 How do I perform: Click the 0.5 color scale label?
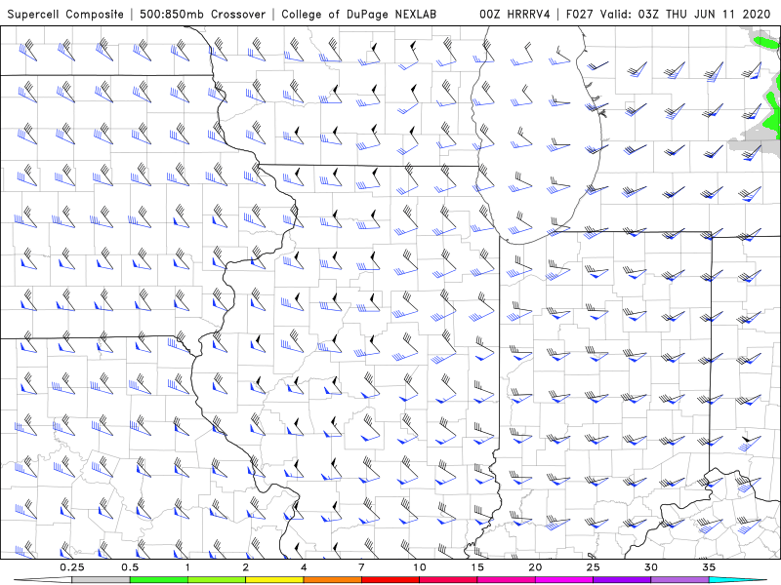point(130,567)
